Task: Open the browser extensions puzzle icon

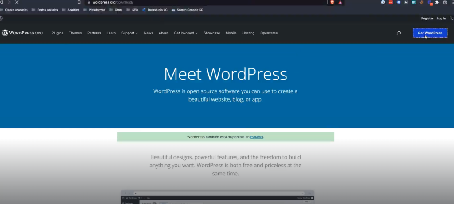Action: pos(437,2)
